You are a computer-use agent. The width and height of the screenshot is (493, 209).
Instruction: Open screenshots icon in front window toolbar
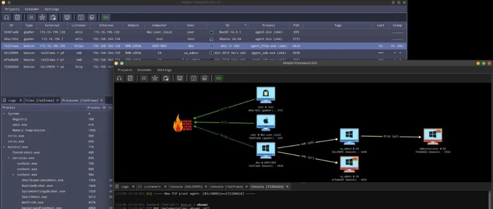pyautogui.click(x=205, y=78)
